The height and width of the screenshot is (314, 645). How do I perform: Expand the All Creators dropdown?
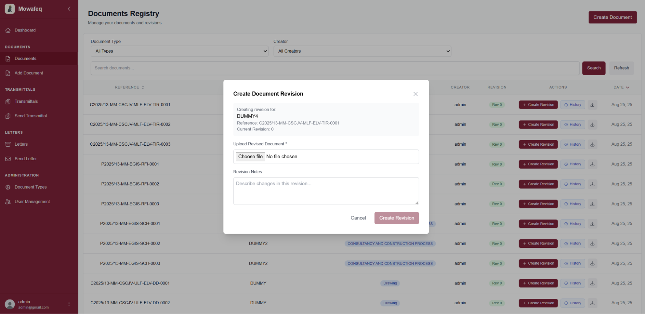pyautogui.click(x=362, y=51)
